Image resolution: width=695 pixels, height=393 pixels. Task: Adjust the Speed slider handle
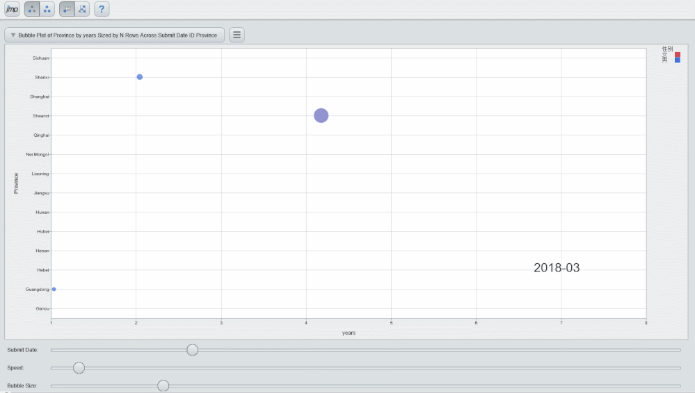(79, 368)
